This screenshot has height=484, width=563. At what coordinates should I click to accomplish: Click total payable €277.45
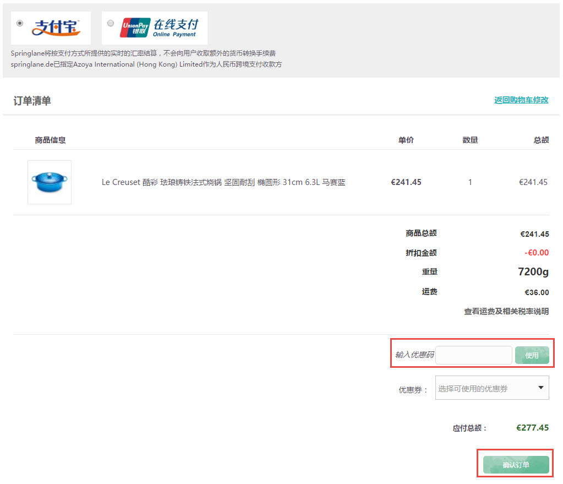click(533, 428)
